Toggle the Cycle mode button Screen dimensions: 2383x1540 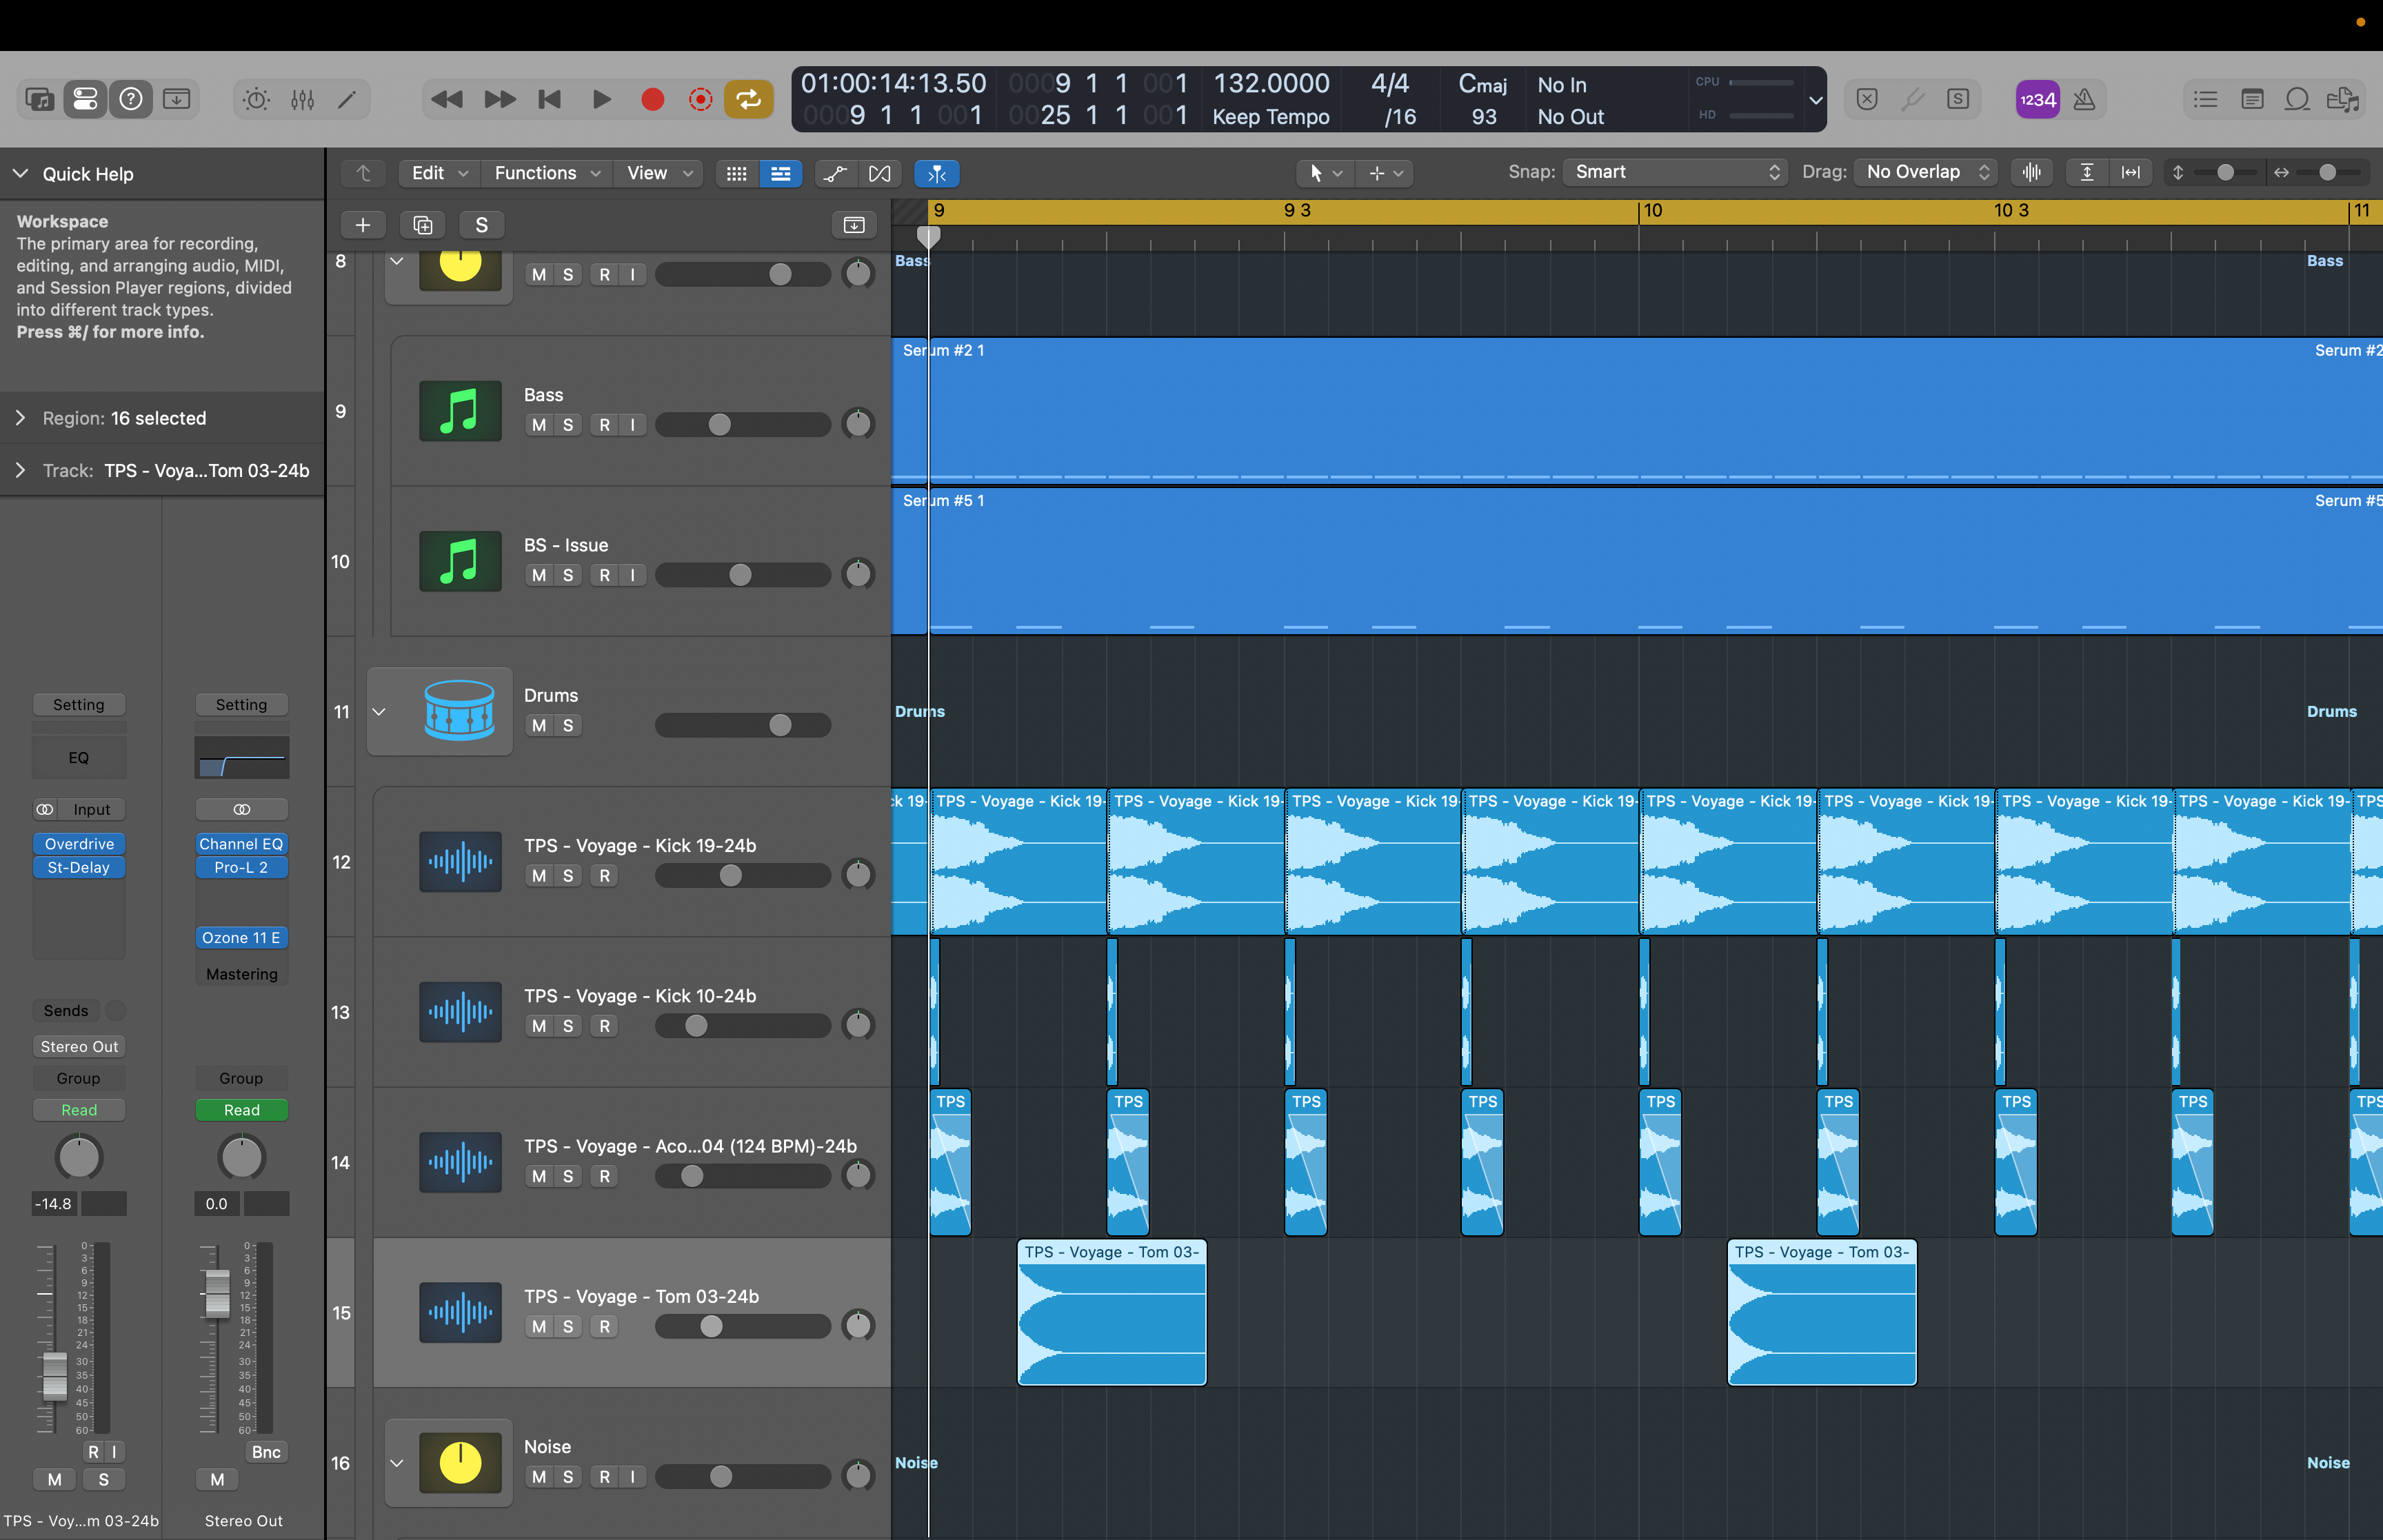(748, 99)
